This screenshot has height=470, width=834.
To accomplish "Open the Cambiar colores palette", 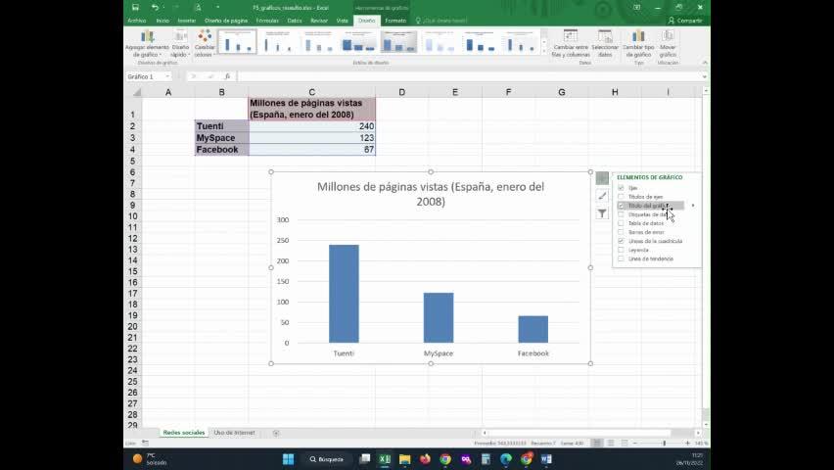I will (x=205, y=43).
